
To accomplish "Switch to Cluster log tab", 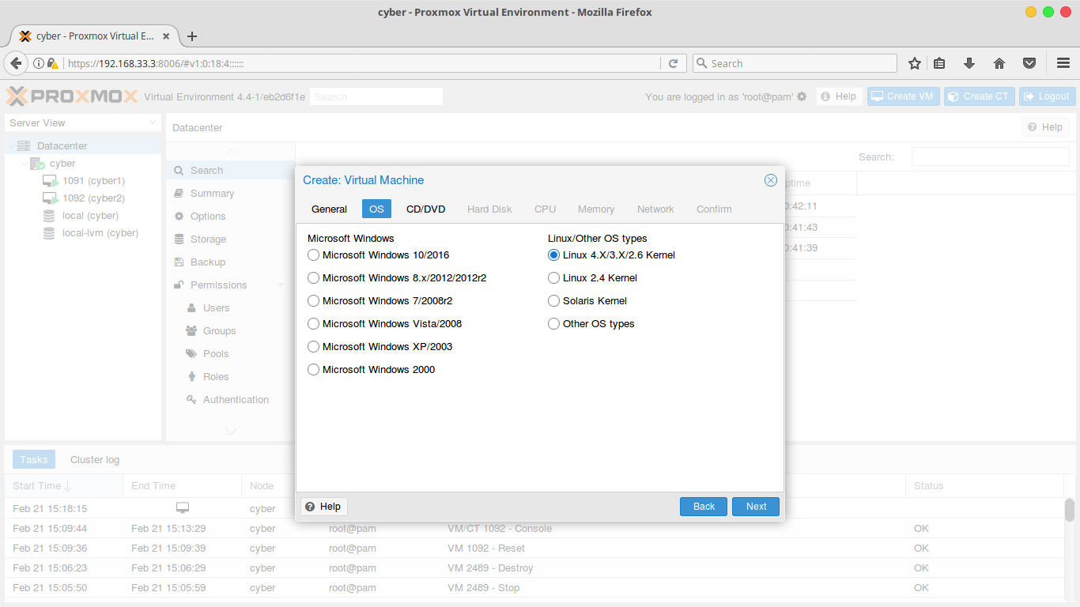I will coord(95,460).
